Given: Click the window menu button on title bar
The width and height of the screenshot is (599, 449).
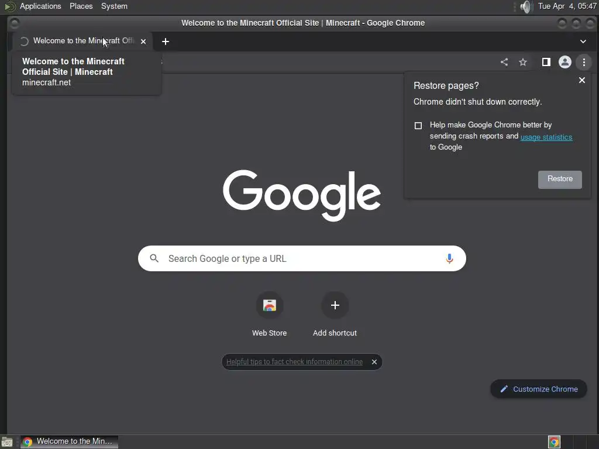Looking at the screenshot, I should pyautogui.click(x=14, y=23).
